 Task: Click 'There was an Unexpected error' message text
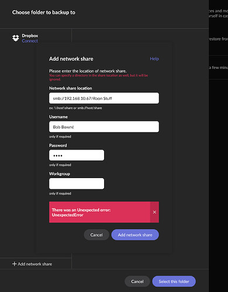tap(81, 213)
